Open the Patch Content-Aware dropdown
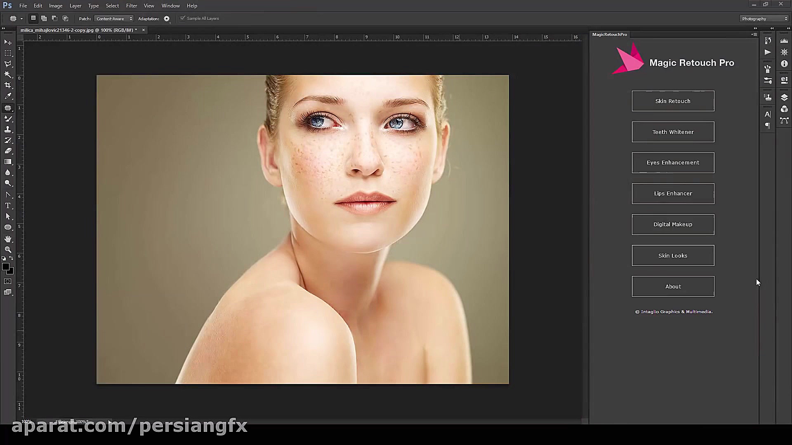792x445 pixels. [114, 19]
